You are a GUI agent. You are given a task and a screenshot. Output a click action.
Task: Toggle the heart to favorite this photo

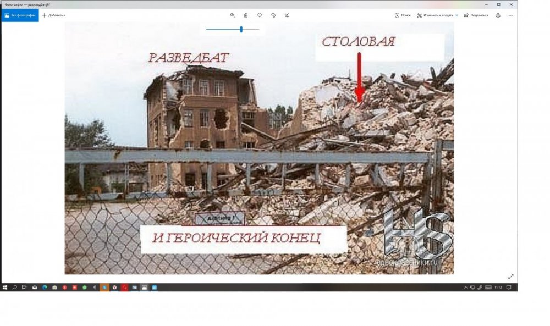click(x=260, y=15)
